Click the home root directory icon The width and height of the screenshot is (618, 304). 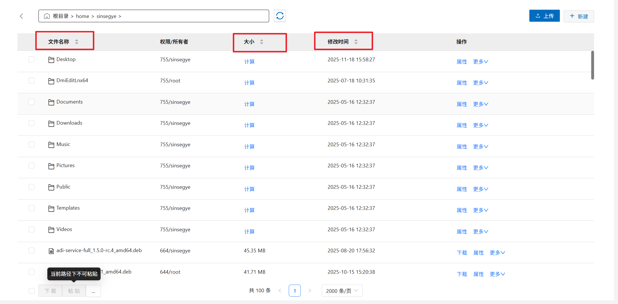(47, 16)
